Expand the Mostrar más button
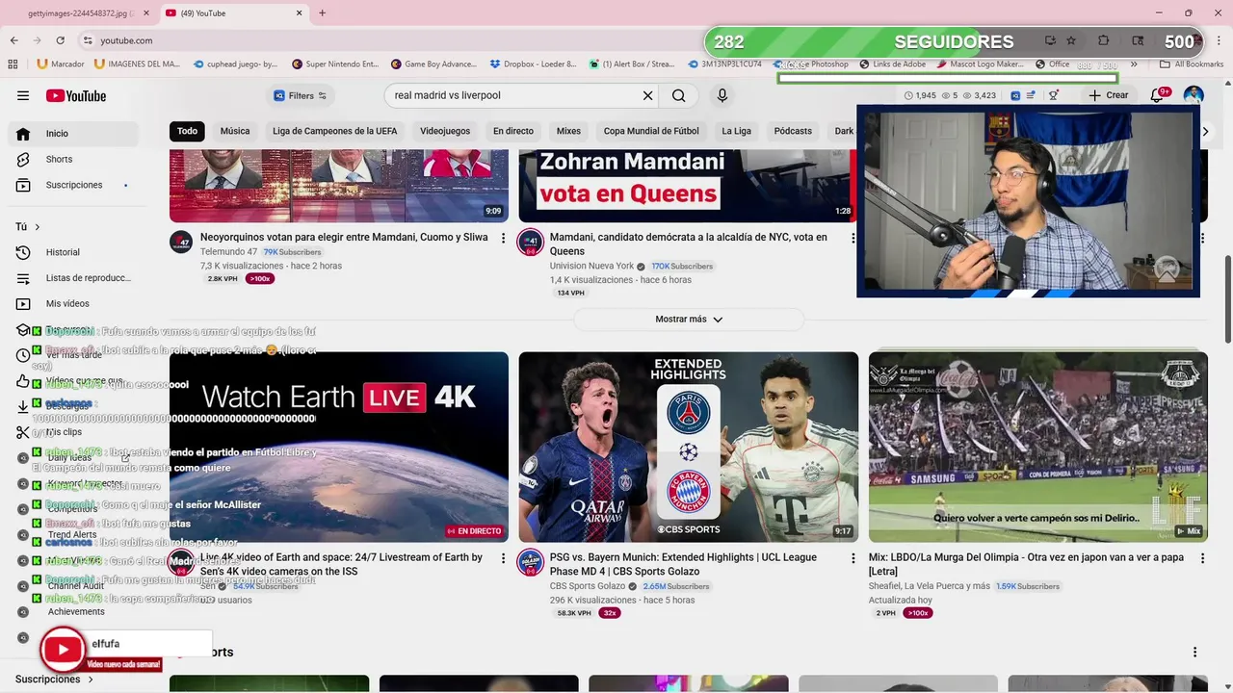 (689, 320)
